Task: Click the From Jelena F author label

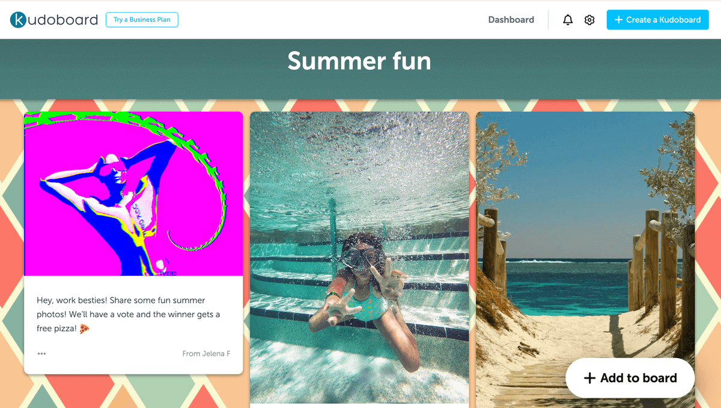Action: click(206, 353)
